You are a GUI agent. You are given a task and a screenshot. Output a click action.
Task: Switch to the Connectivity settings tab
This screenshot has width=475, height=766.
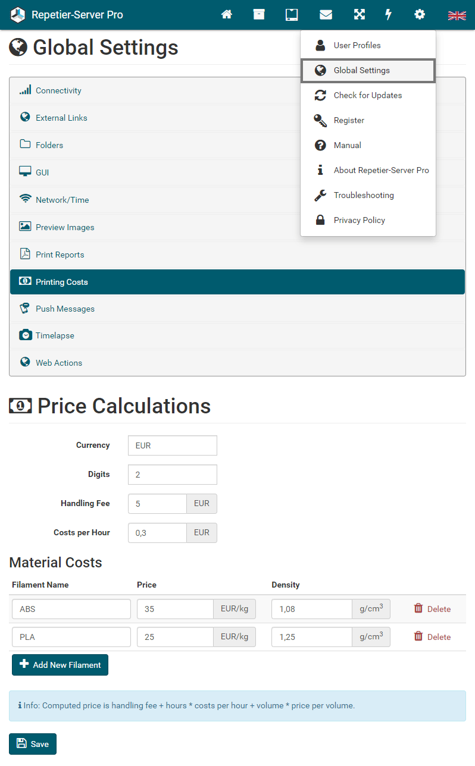[x=58, y=90]
